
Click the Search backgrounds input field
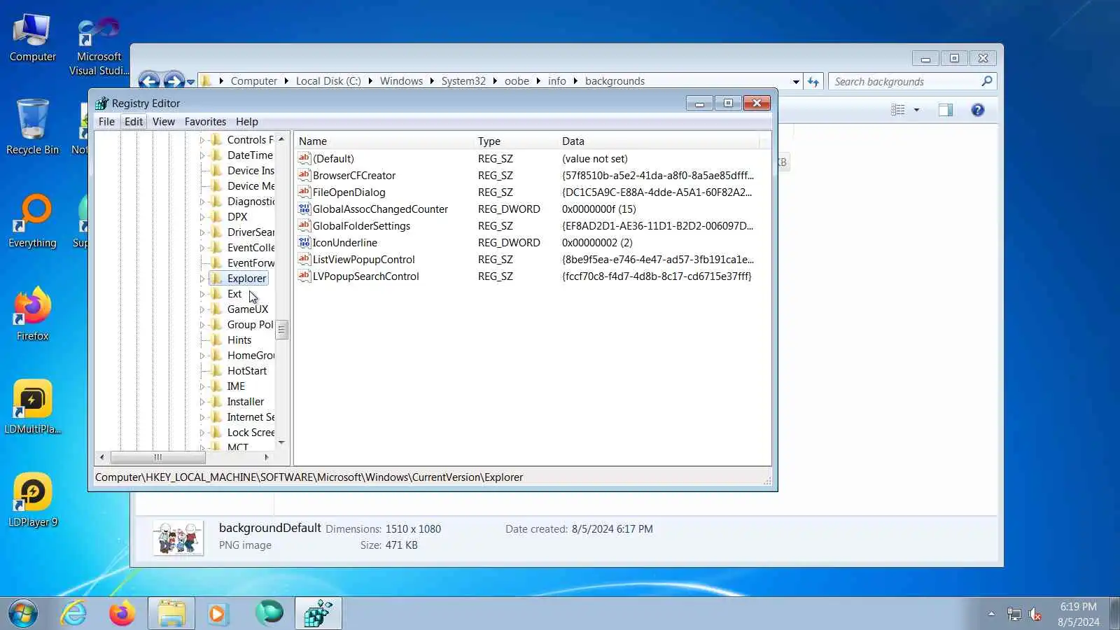coord(906,82)
